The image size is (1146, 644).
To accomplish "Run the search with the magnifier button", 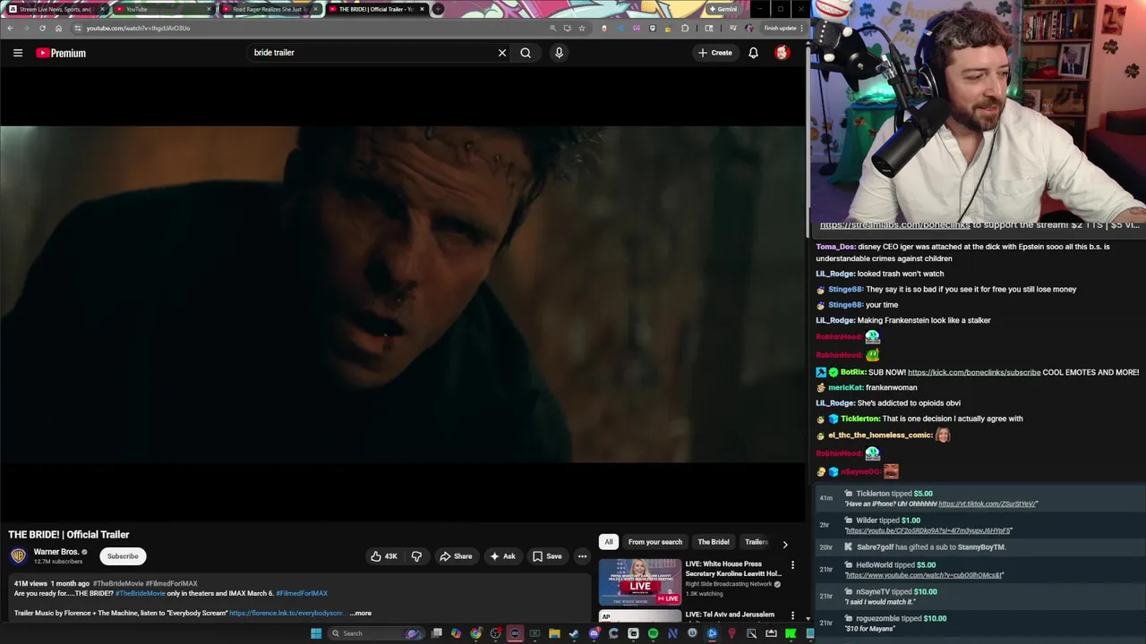I will tap(526, 53).
